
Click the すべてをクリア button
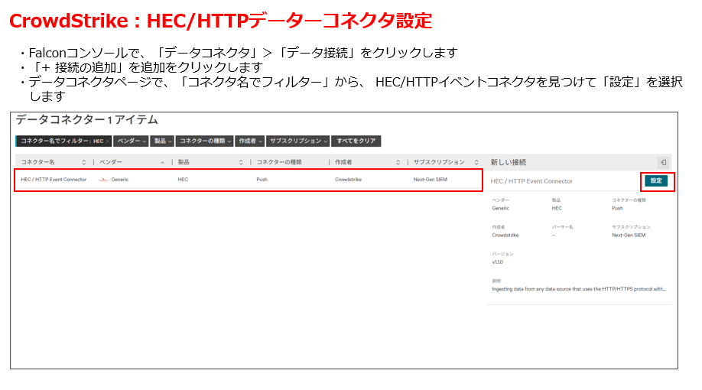point(357,141)
